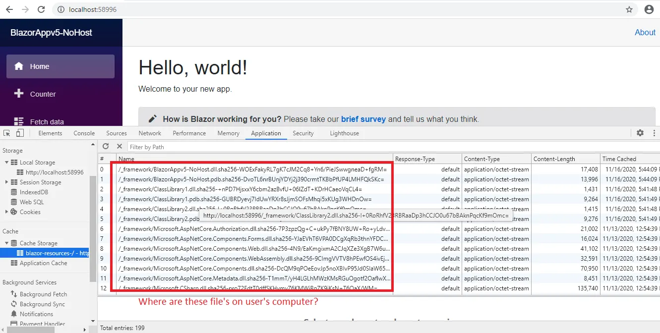Activate the inspect element picker icon
This screenshot has height=333, width=660.
(7, 133)
